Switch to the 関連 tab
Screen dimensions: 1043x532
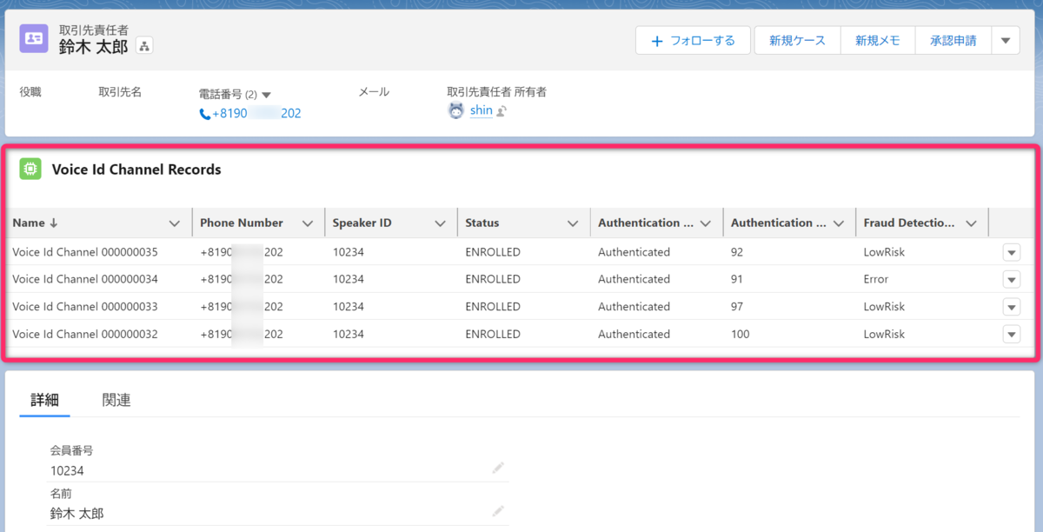point(116,400)
